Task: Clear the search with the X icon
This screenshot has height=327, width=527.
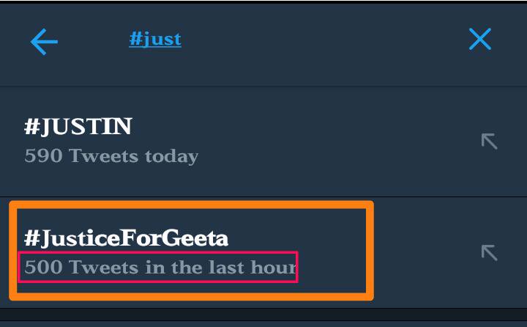Action: (480, 39)
